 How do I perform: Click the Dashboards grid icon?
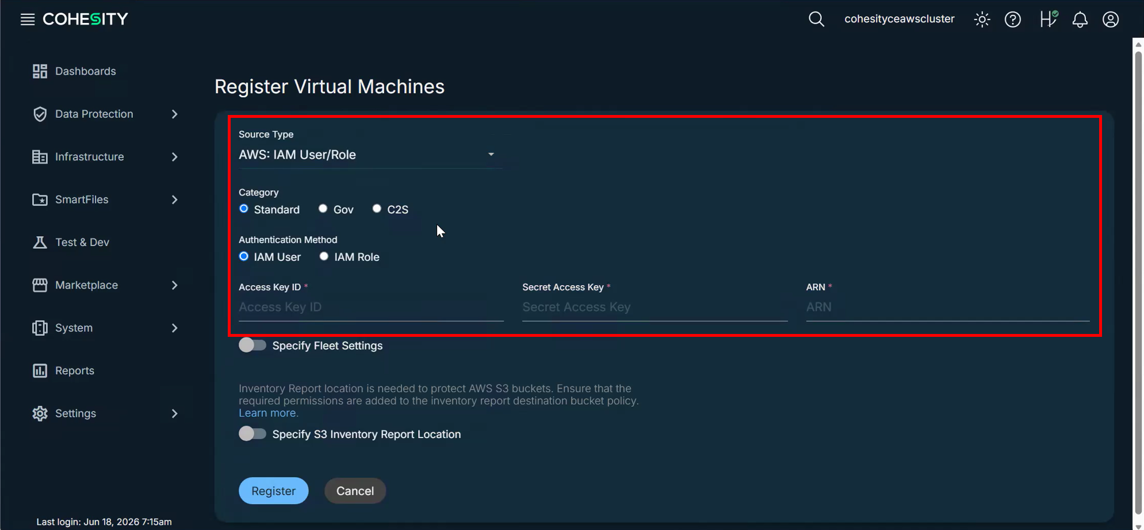40,71
